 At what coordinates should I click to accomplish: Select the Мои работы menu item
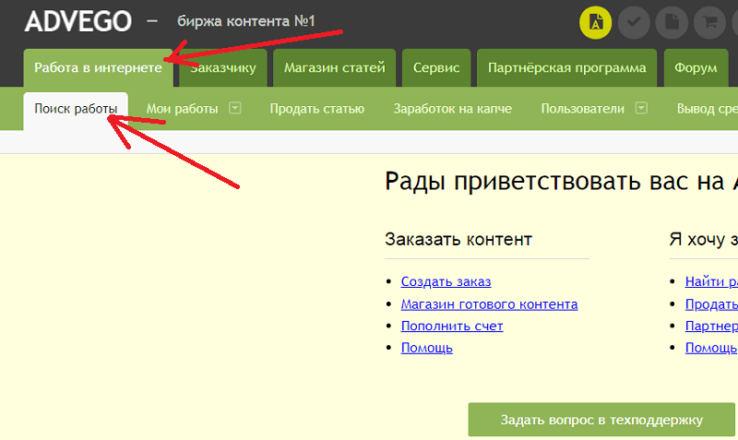[x=182, y=109]
